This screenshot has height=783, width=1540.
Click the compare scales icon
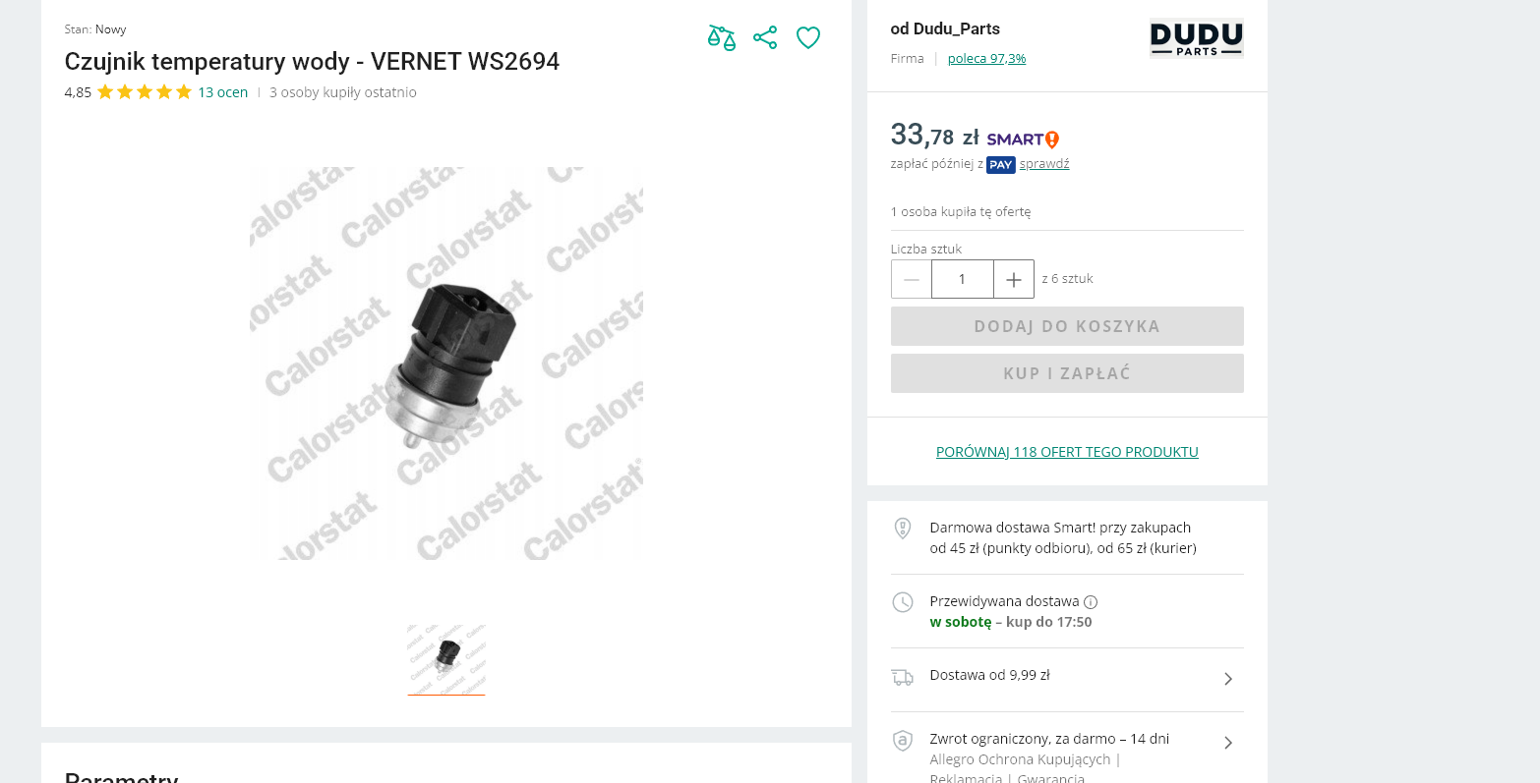coord(722,38)
